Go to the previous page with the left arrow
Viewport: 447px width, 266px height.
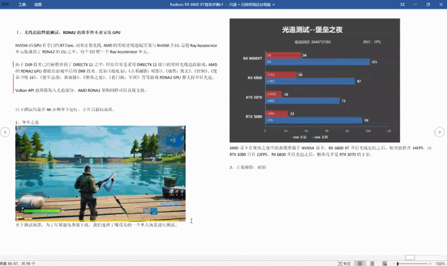[5, 132]
